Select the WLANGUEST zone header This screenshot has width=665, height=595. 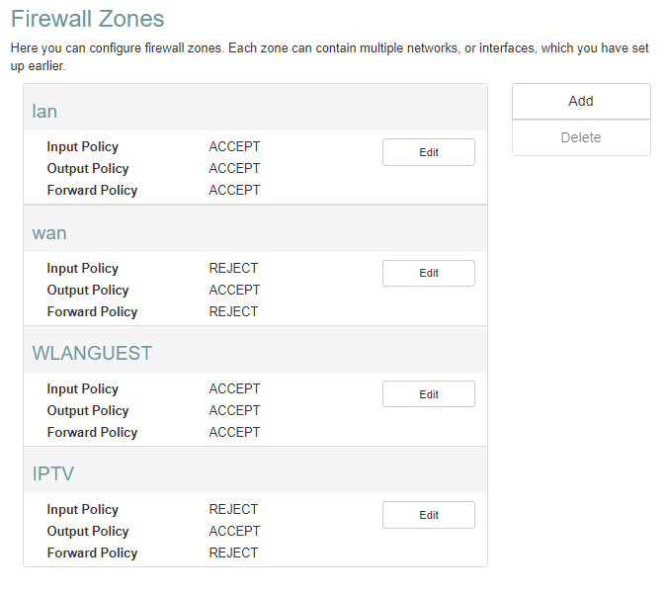click(255, 353)
